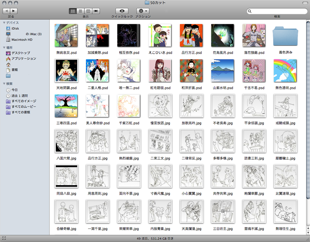Screen dimensions: 310x242
Task: Open the Action gear dropdown menu
Action: click(143, 11)
